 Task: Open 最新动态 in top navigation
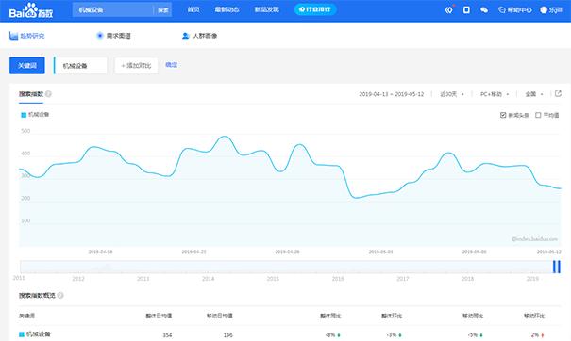227,9
